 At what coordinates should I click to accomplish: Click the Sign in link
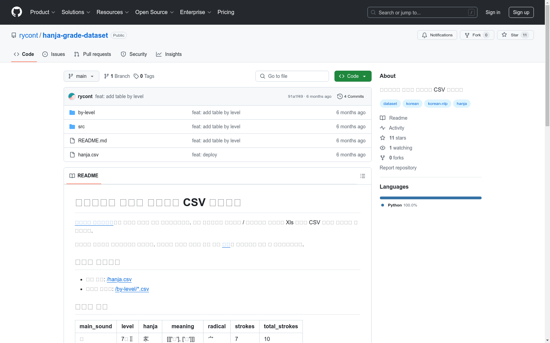click(x=493, y=12)
